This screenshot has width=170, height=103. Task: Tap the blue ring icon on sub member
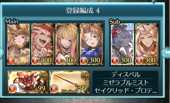coord(130,27)
